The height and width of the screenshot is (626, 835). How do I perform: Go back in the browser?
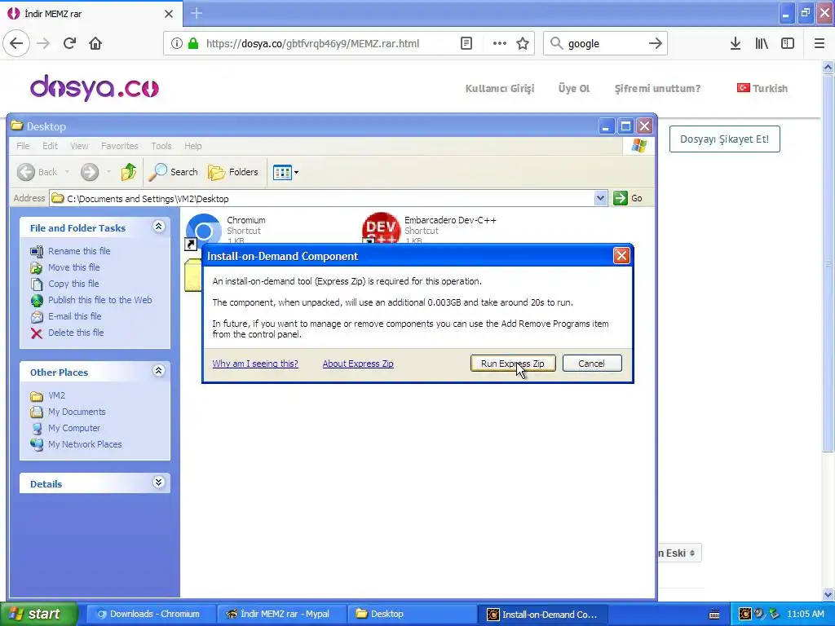click(16, 43)
